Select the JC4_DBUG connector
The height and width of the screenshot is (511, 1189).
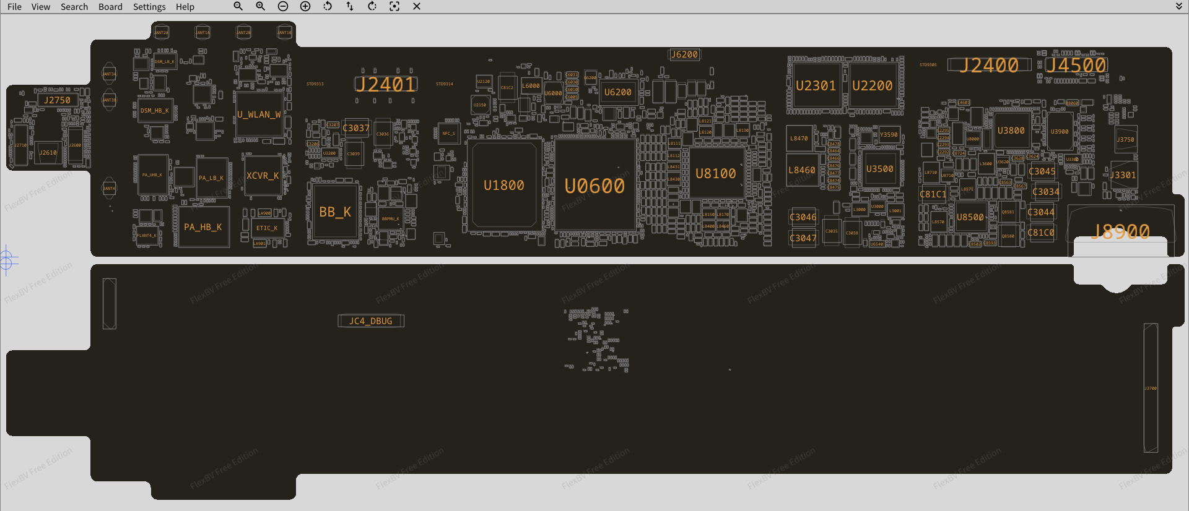click(x=370, y=321)
